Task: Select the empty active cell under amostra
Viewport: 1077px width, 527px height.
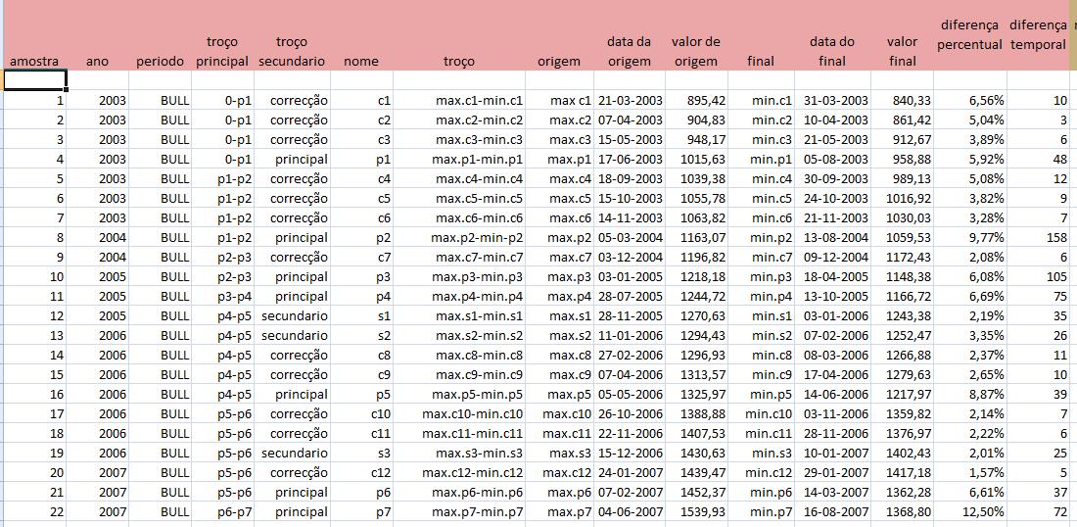Action: [x=35, y=79]
